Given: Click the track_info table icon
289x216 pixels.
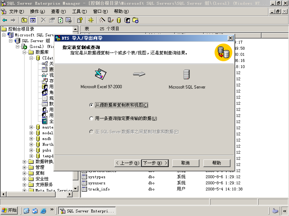Looking at the screenshot, I should click(x=85, y=189).
